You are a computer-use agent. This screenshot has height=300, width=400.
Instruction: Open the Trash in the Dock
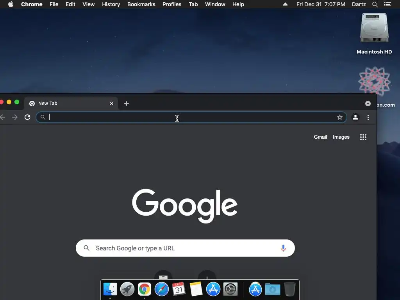tap(289, 289)
